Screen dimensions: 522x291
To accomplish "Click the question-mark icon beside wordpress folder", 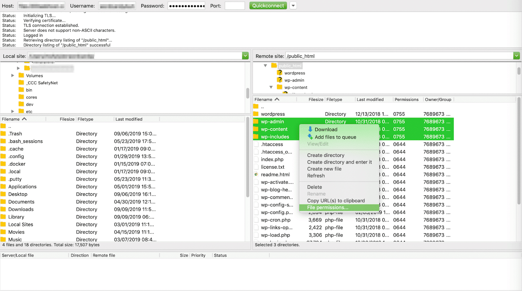I will (x=279, y=73).
